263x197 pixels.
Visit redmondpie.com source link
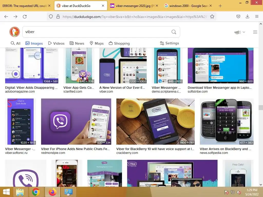tap(53, 153)
